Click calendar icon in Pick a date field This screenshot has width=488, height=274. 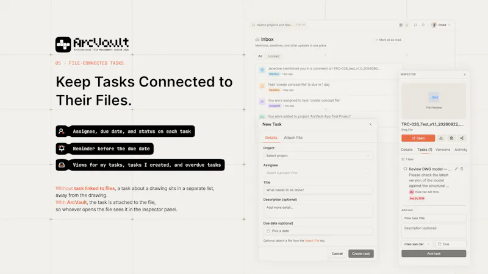pos(268,231)
